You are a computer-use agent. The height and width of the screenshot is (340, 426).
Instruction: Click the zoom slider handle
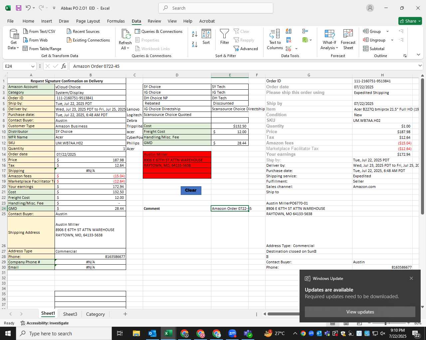pyautogui.click(x=385, y=323)
